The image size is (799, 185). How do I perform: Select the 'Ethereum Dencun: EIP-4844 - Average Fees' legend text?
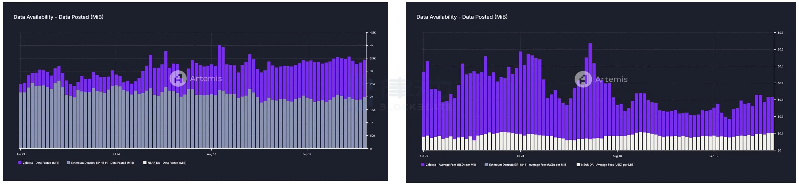coord(527,165)
